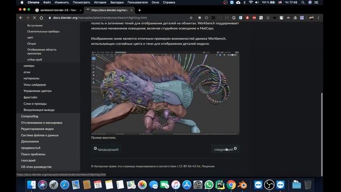Open the Chrome profile avatar

coord(311,18)
